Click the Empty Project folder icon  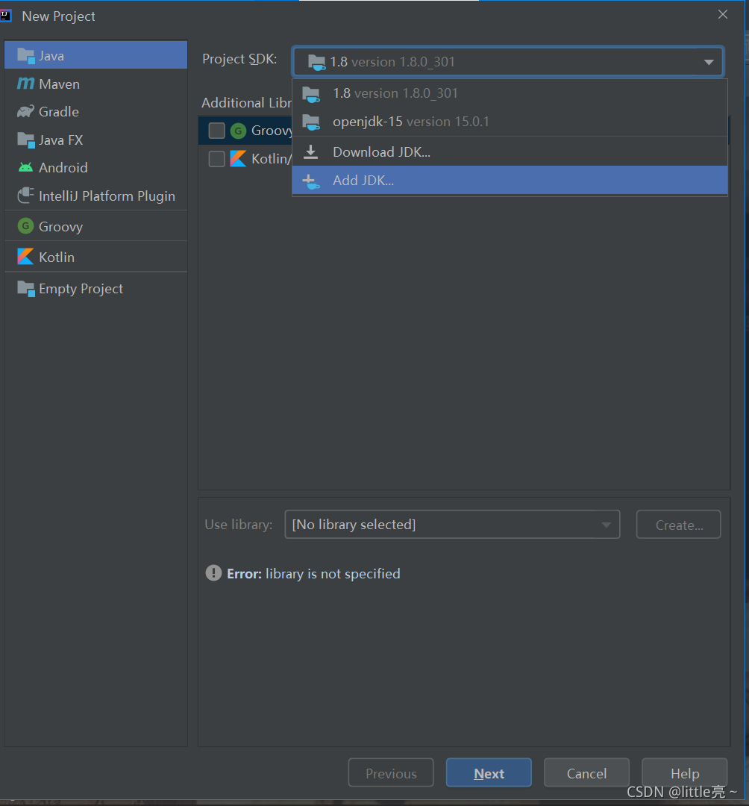[x=25, y=288]
